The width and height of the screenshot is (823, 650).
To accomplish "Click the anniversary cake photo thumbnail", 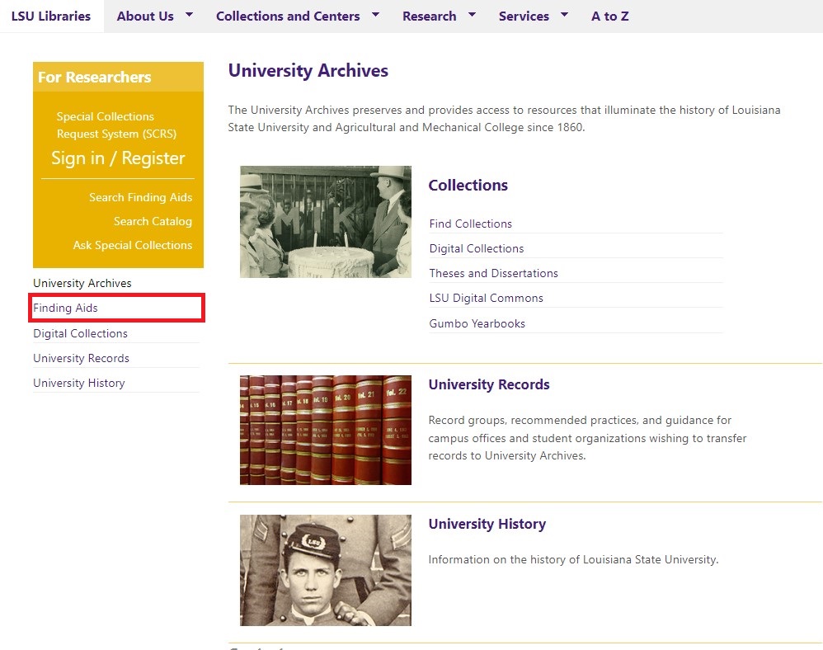I will (x=326, y=222).
